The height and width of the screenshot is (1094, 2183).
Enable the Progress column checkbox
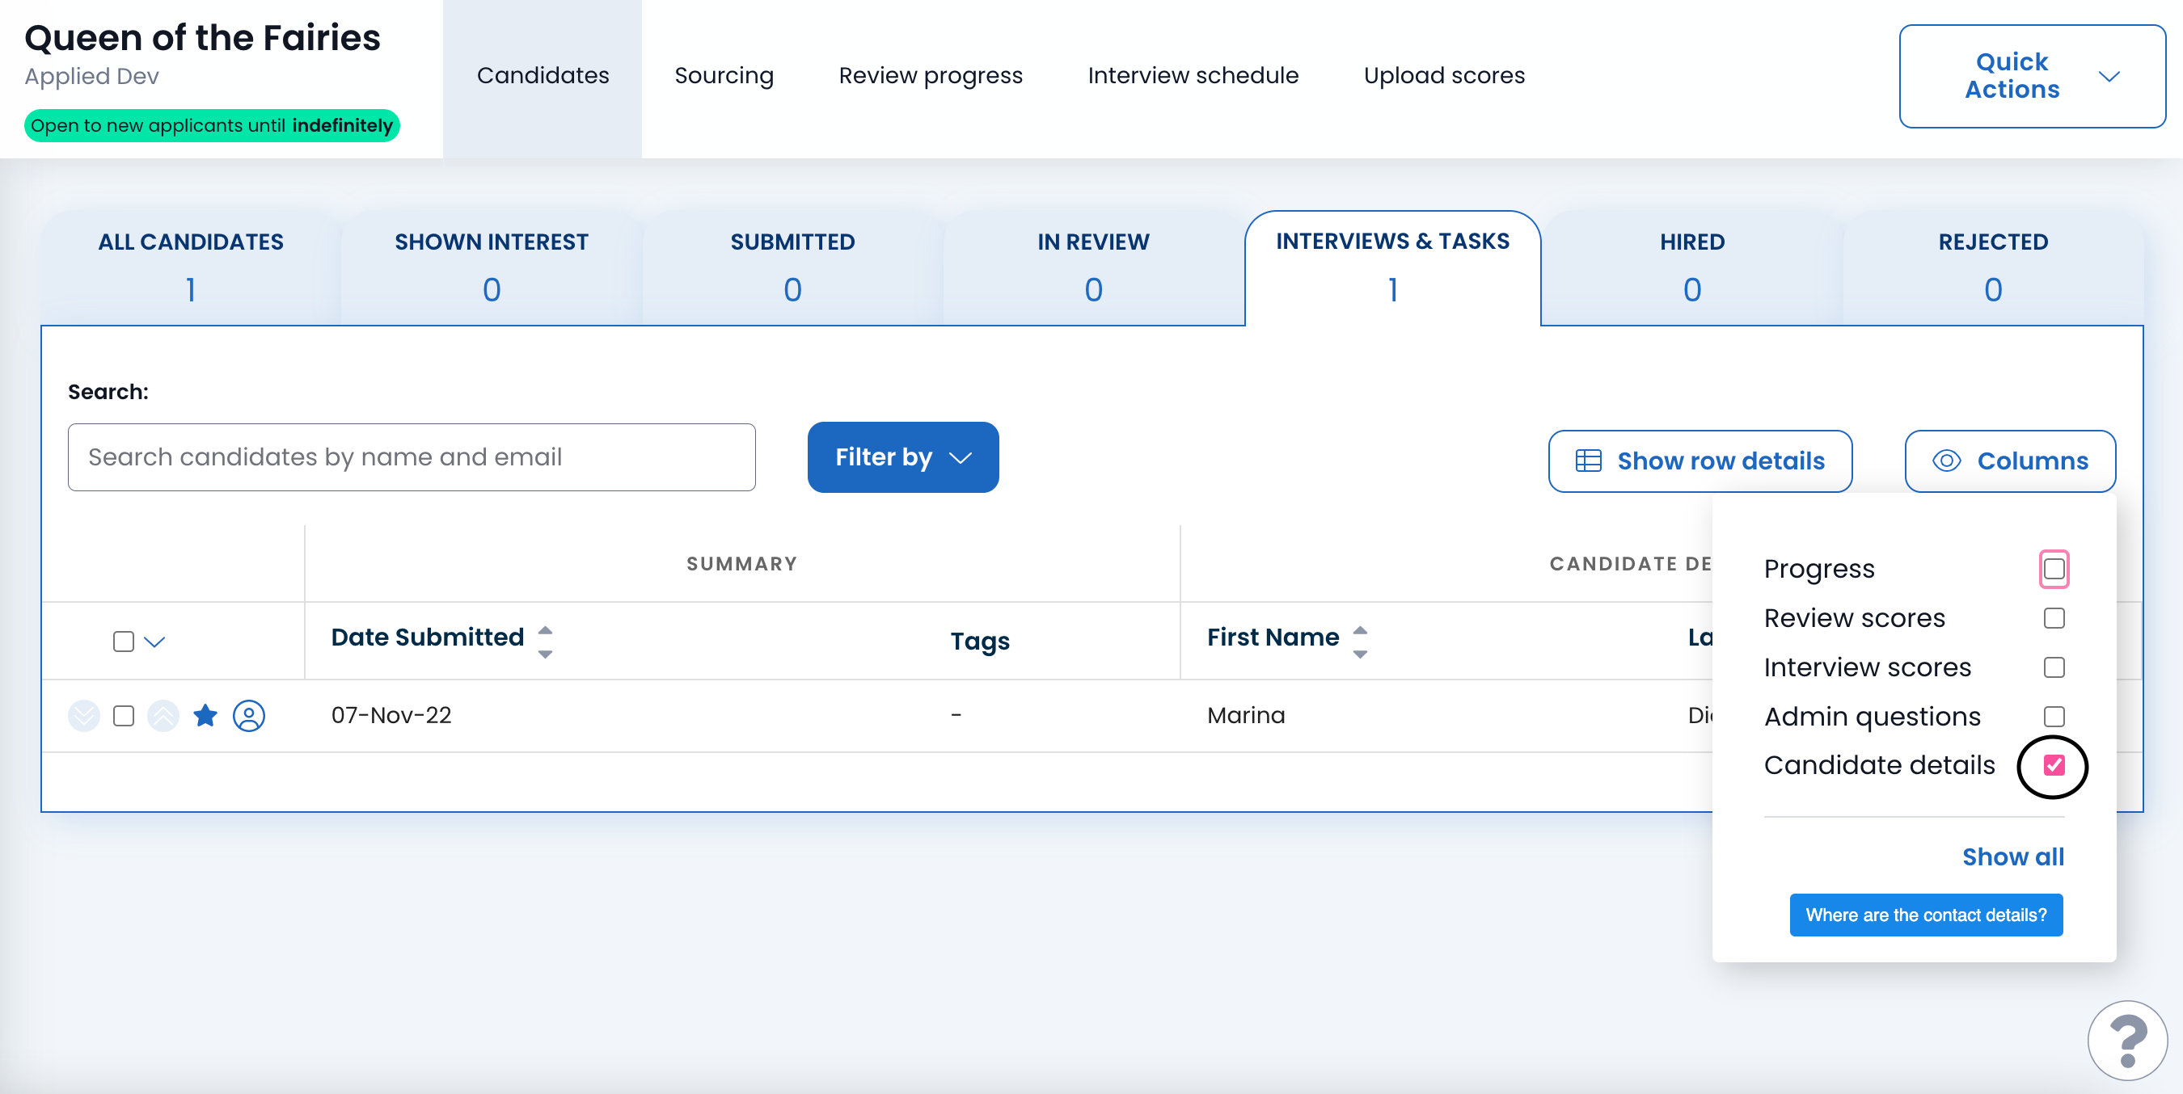[x=2053, y=568]
